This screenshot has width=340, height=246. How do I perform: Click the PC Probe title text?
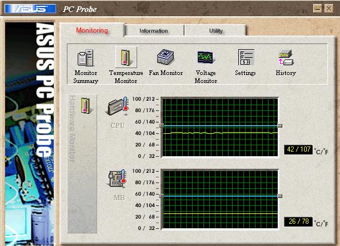point(80,9)
